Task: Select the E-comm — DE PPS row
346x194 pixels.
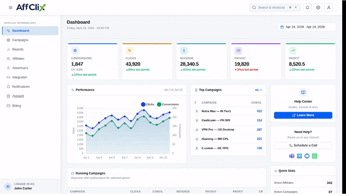Action: pos(228,148)
